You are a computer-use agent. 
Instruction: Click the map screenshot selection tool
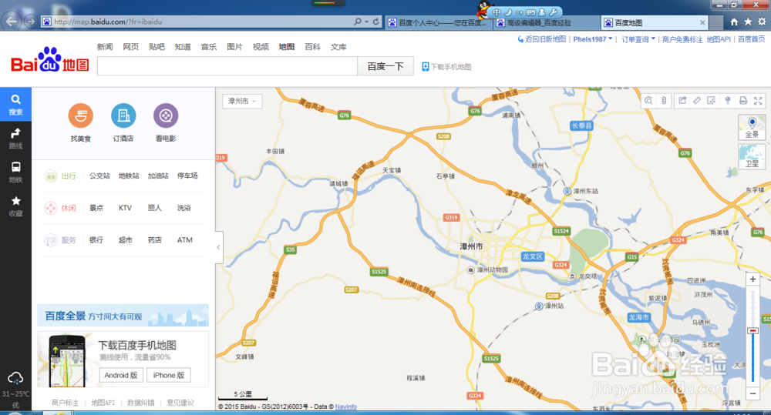[712, 101]
